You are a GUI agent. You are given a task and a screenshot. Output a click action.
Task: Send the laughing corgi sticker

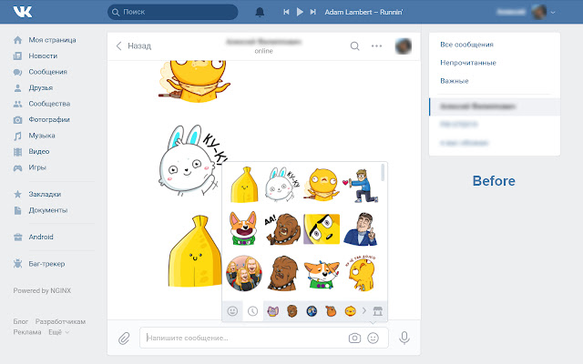243,228
